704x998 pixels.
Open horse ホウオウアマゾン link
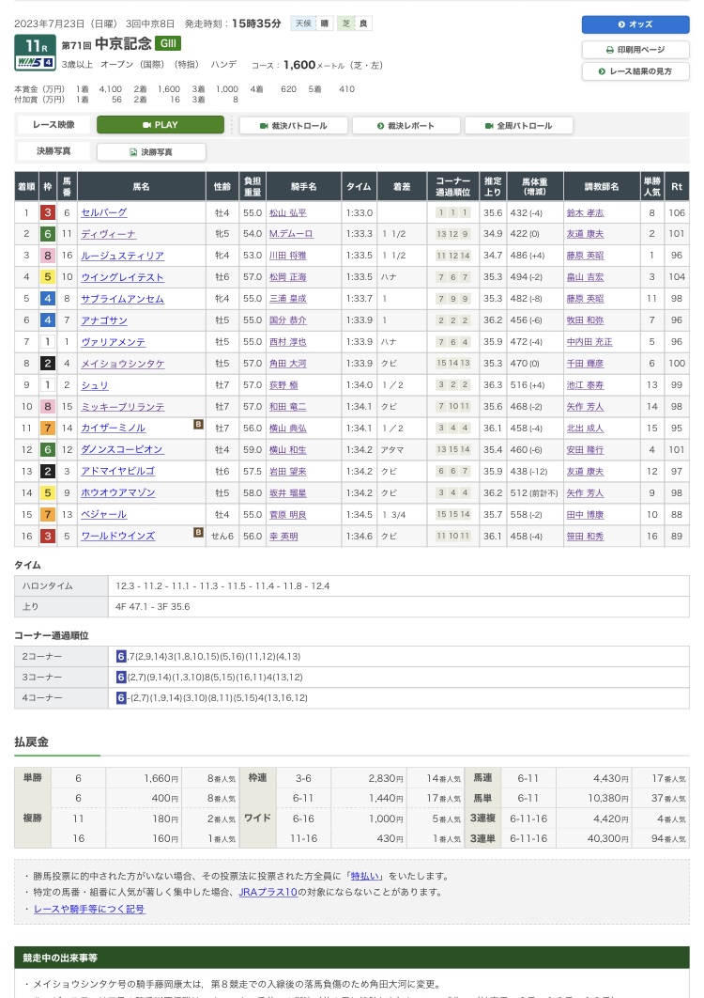pos(117,493)
